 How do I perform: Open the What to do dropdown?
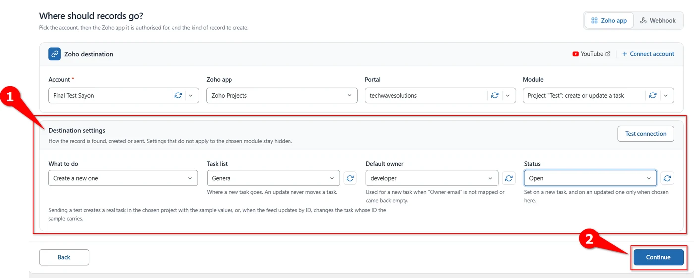(123, 178)
